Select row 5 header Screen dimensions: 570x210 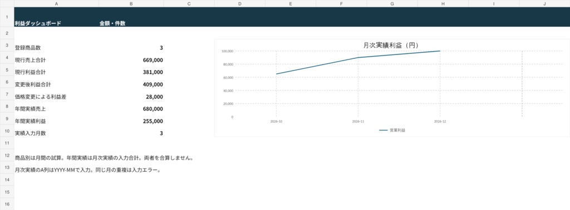point(7,69)
